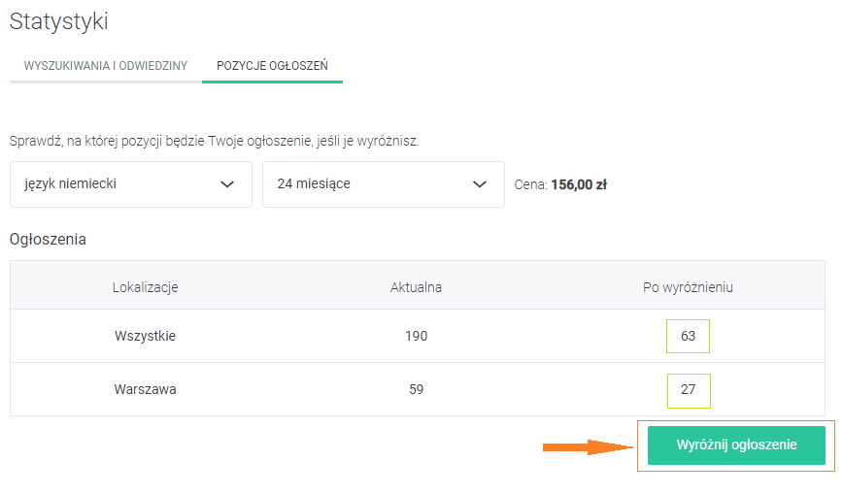This screenshot has height=494, width=844.
Task: Click the 'Lokalizacje' column header
Action: (x=145, y=287)
